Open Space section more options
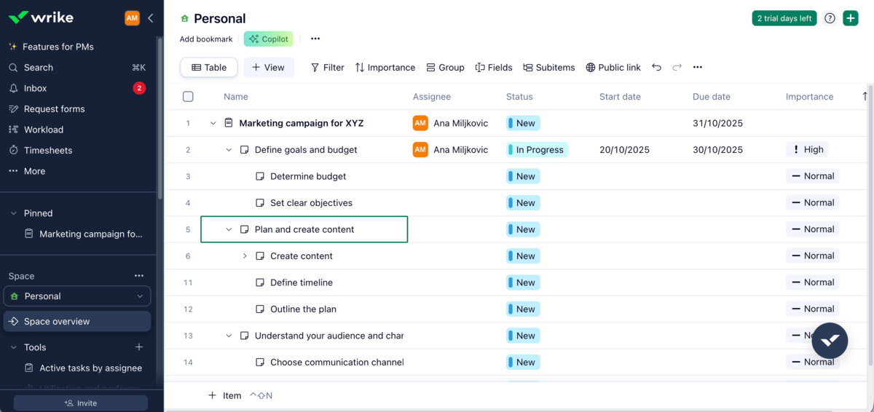 click(139, 276)
